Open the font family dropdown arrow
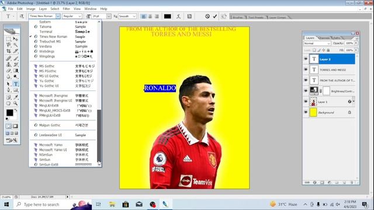 58,16
